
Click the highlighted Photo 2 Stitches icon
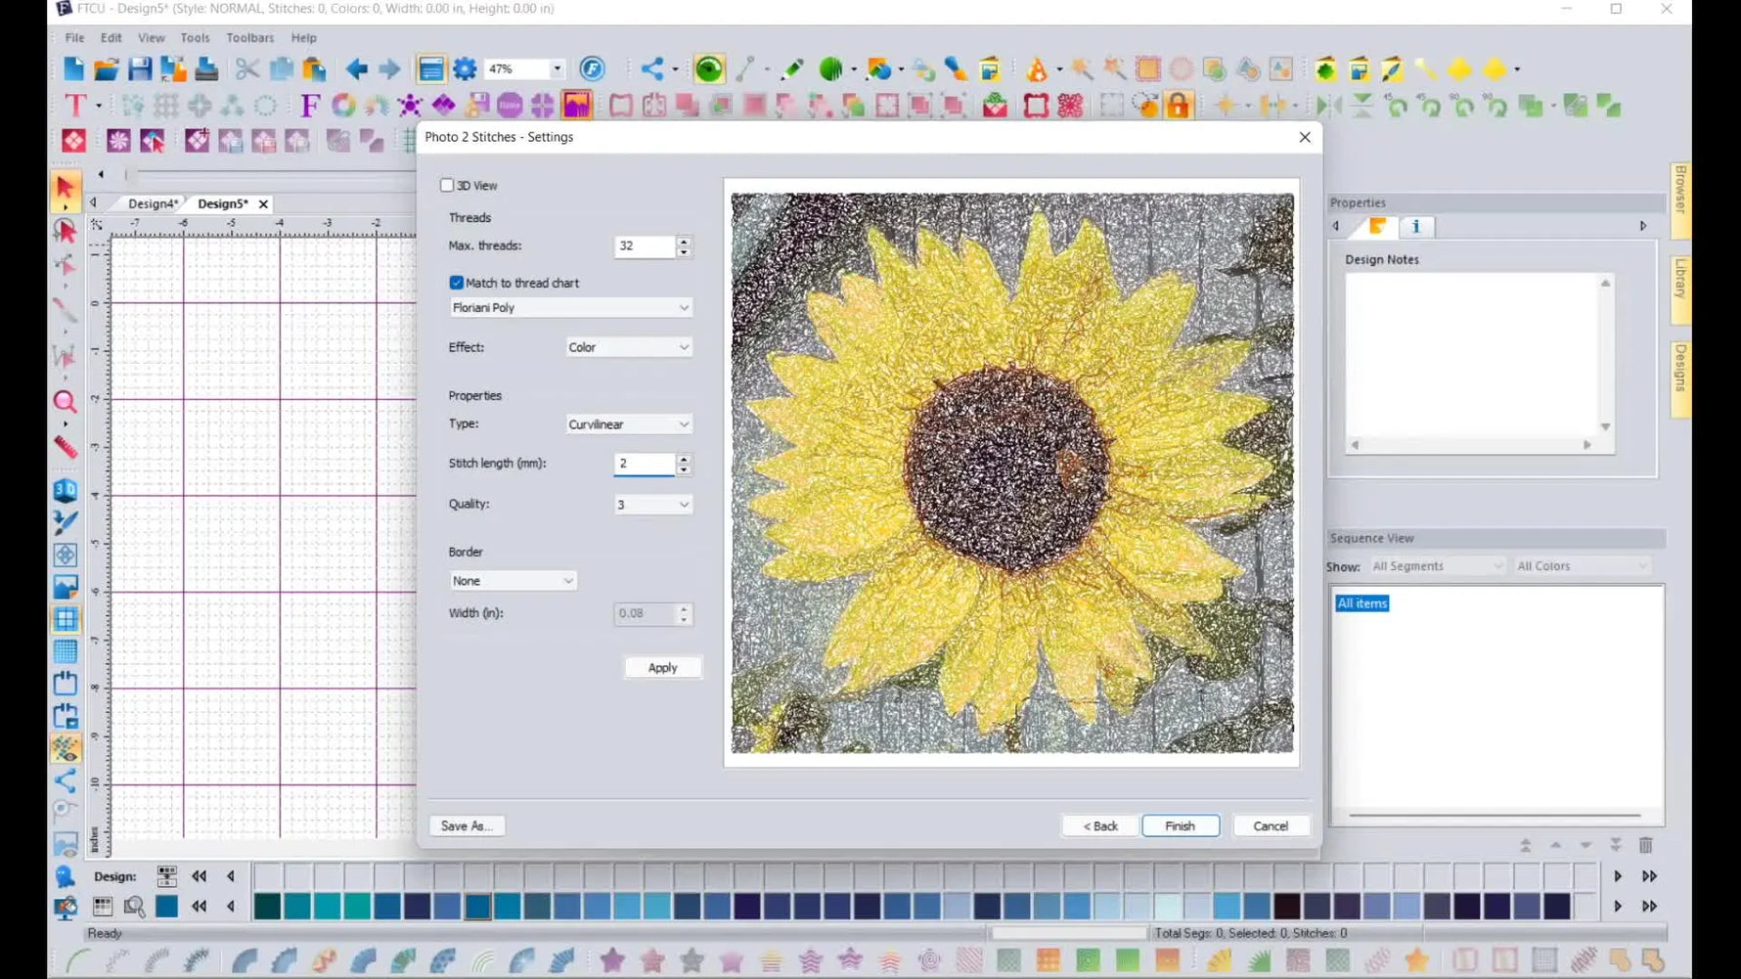click(x=576, y=105)
